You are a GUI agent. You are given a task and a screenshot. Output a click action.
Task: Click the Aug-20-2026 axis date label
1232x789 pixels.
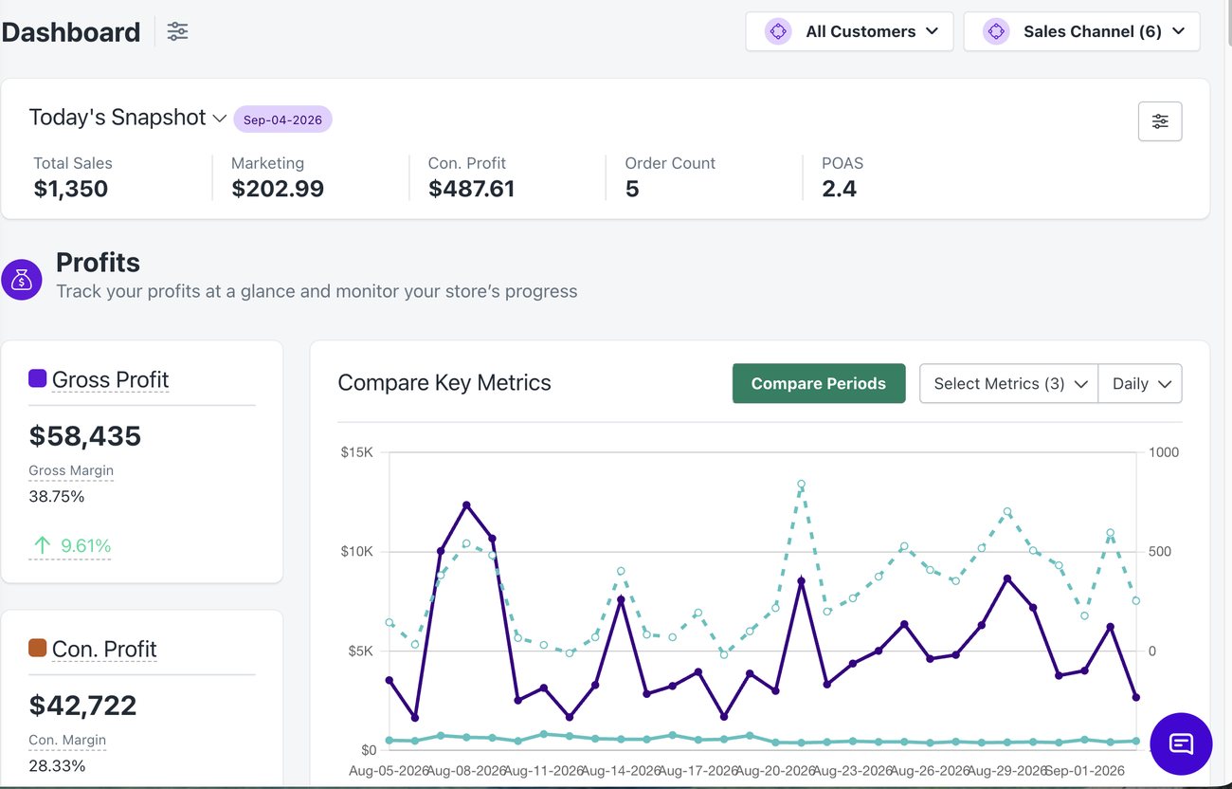coord(774,770)
